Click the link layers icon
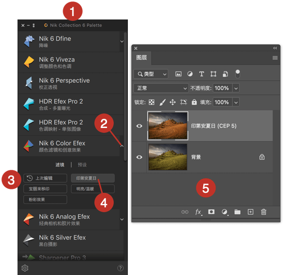Viewport: 283px width, 275px height. pos(185,212)
